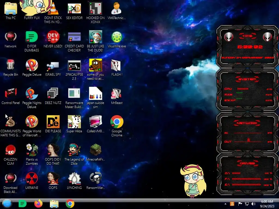Open the network tray icon
The image size is (279, 209).
[x=247, y=204]
